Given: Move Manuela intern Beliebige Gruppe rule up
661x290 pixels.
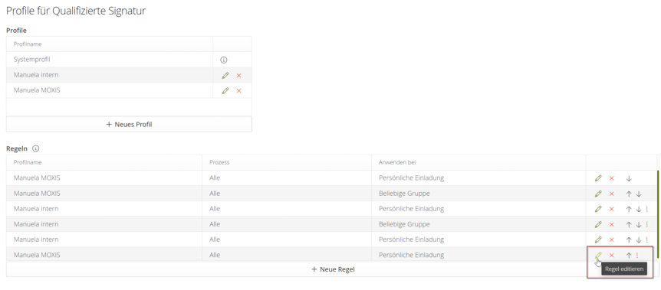Looking at the screenshot, I should (x=629, y=225).
